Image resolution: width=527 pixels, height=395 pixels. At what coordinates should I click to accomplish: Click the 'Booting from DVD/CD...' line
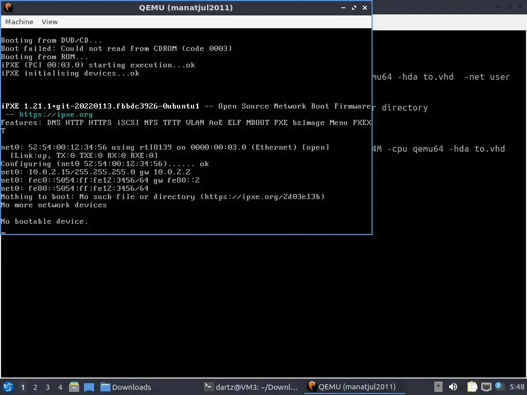[51, 40]
